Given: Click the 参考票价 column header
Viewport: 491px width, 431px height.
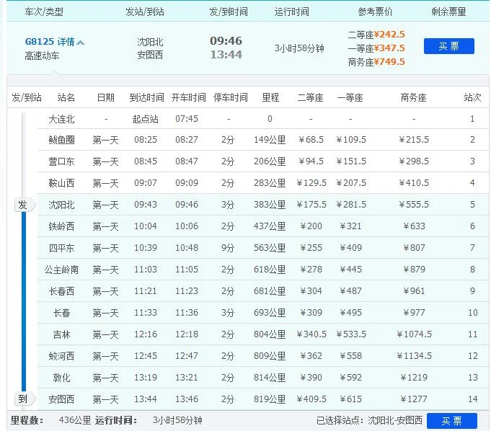Looking at the screenshot, I should point(375,12).
